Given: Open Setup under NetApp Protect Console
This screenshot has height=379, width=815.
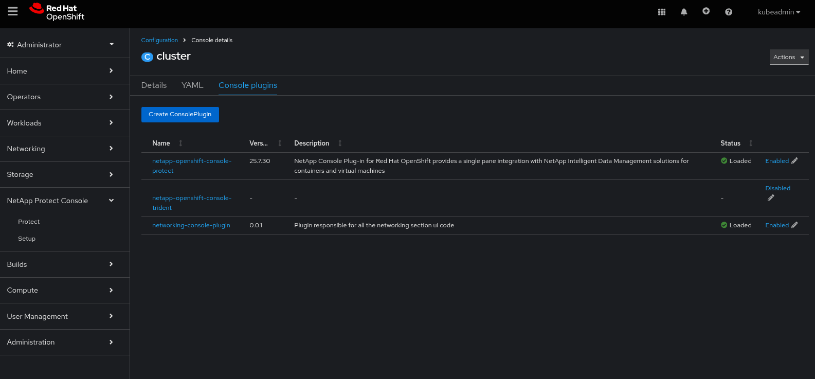Looking at the screenshot, I should coord(27,239).
